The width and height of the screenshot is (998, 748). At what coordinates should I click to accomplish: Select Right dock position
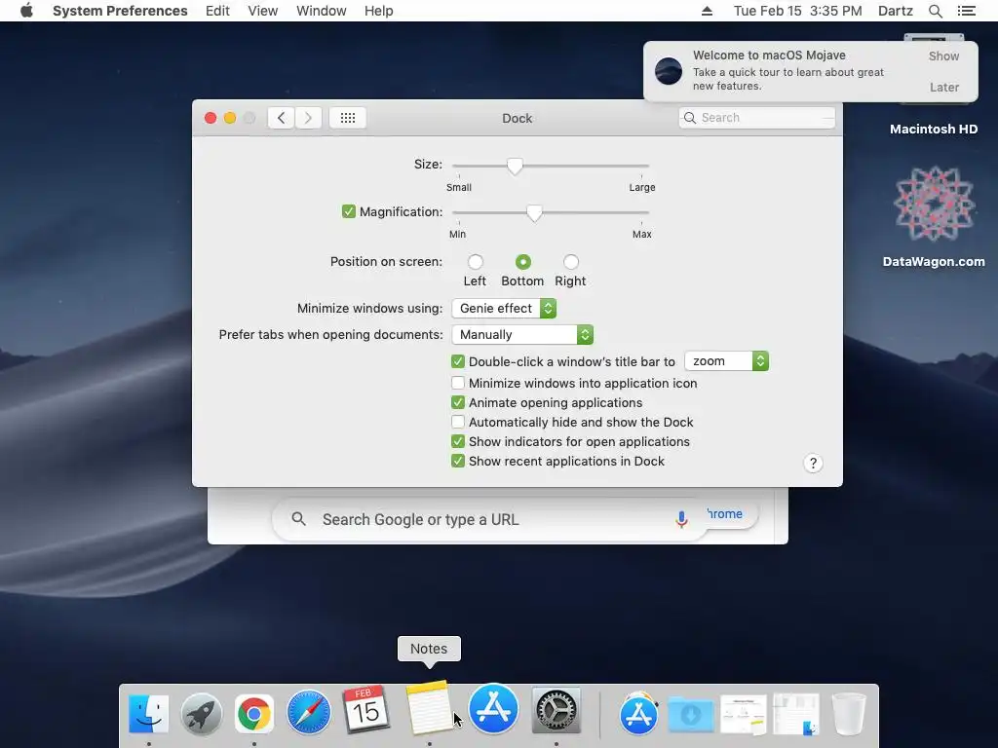point(571,261)
